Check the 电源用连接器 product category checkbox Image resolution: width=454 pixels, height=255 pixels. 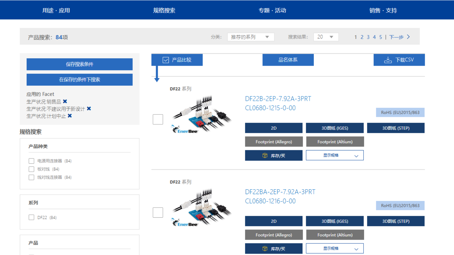tap(31, 161)
